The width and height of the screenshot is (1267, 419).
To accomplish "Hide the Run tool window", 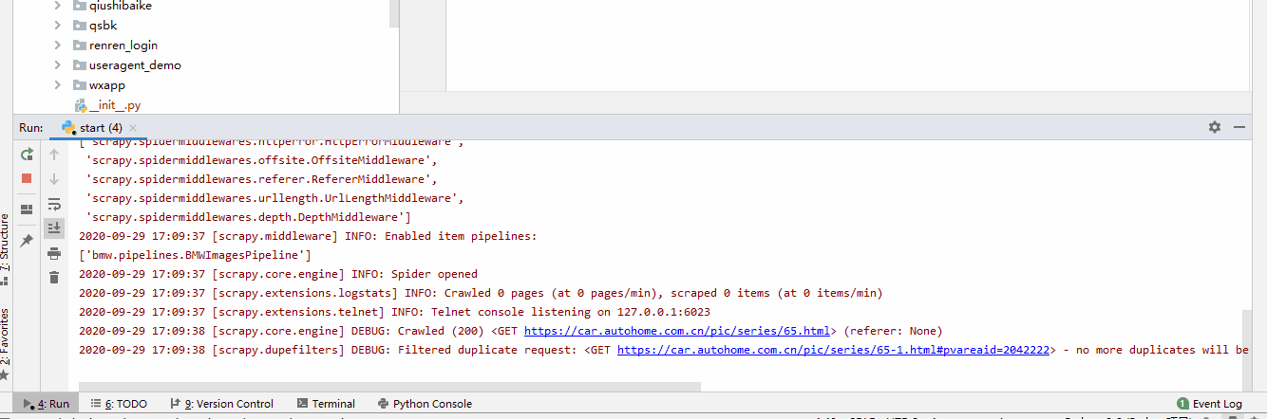I will click(1239, 127).
